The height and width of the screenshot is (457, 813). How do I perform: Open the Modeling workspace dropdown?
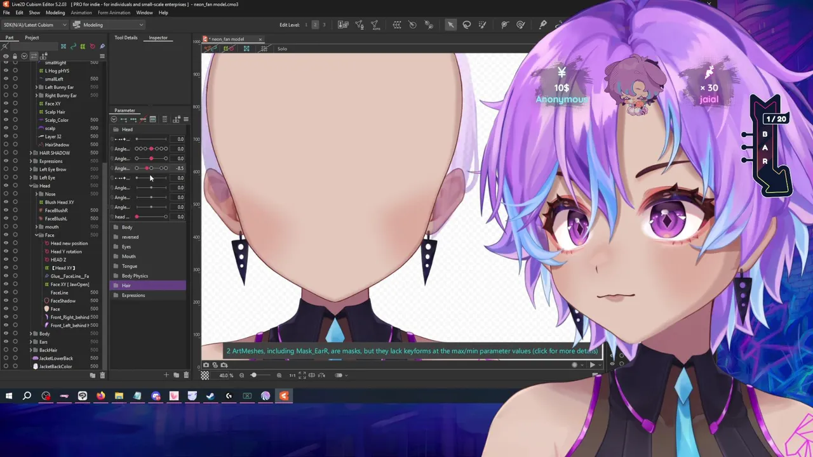108,25
